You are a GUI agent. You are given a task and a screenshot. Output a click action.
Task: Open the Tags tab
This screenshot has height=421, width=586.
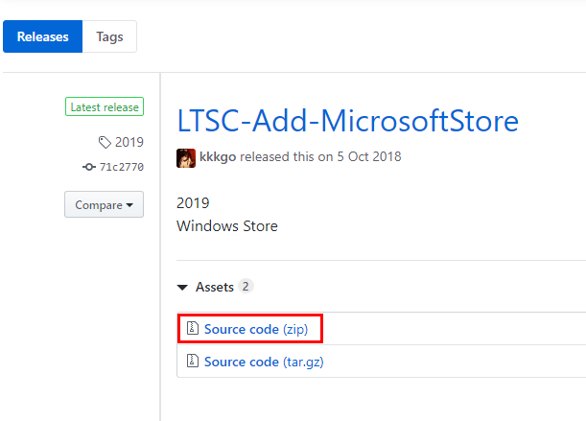click(109, 36)
